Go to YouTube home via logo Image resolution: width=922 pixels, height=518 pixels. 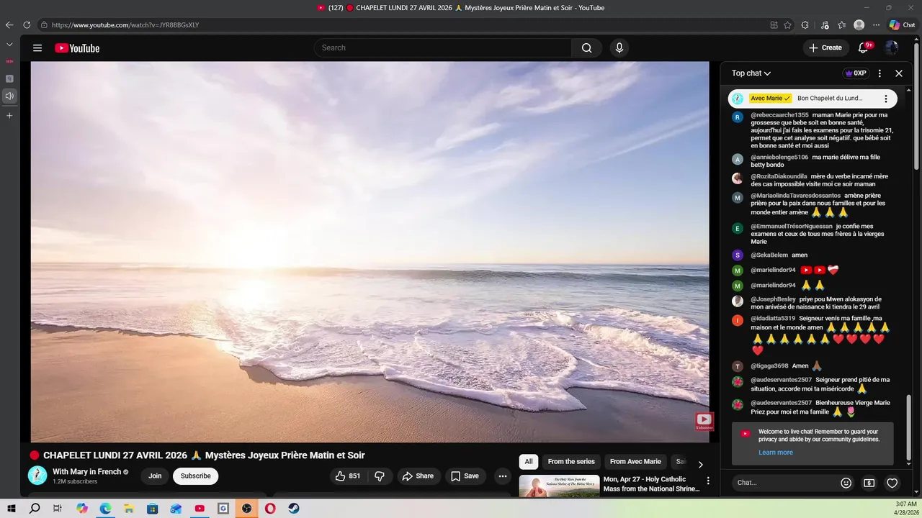tap(77, 48)
